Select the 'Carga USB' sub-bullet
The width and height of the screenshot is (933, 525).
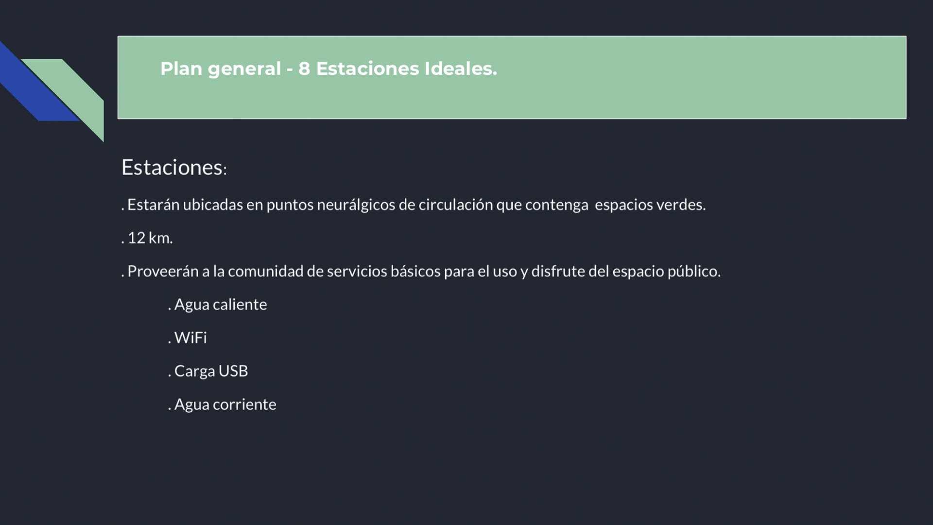point(208,371)
